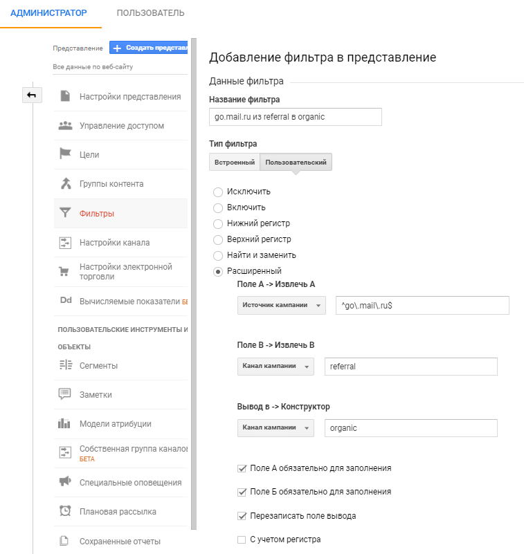This screenshot has width=524, height=554.
Task: Select the Включить radio button
Action: 218,207
